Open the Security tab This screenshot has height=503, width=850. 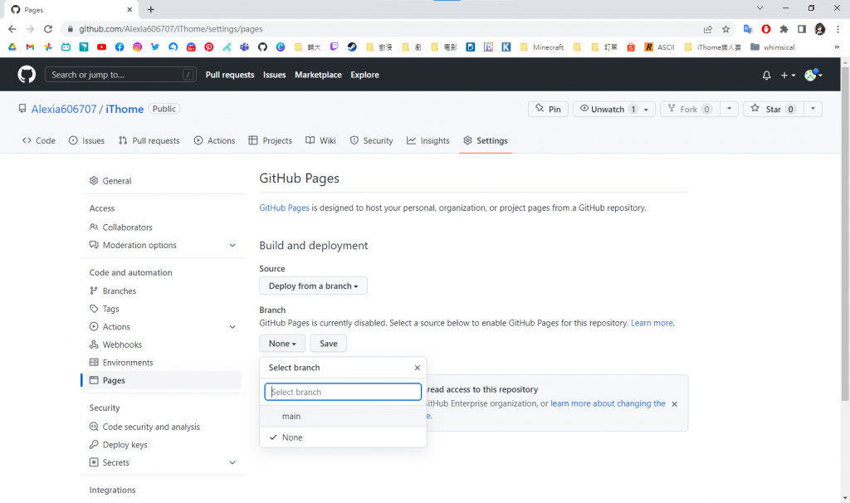click(x=371, y=140)
